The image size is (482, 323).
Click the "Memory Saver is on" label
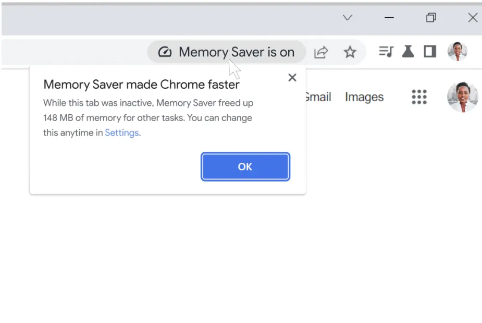pyautogui.click(x=236, y=52)
